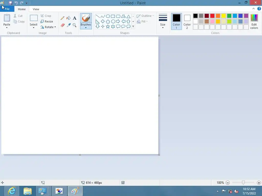The width and height of the screenshot is (262, 196).
Task: Choose the Hexagon shape
Action: [113, 21]
